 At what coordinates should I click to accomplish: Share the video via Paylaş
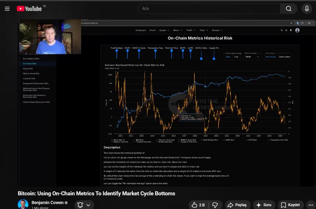237,205
